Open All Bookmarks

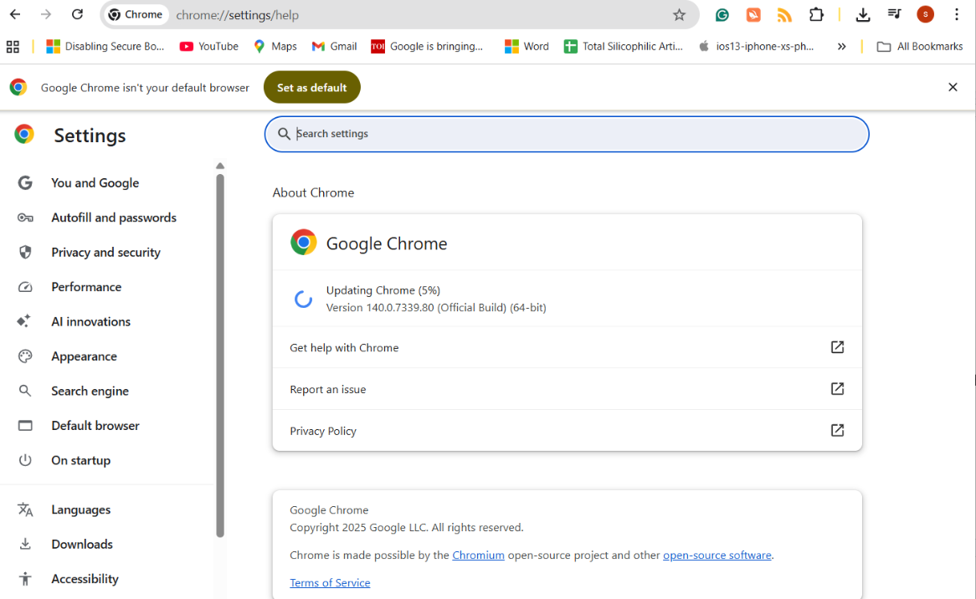(918, 46)
